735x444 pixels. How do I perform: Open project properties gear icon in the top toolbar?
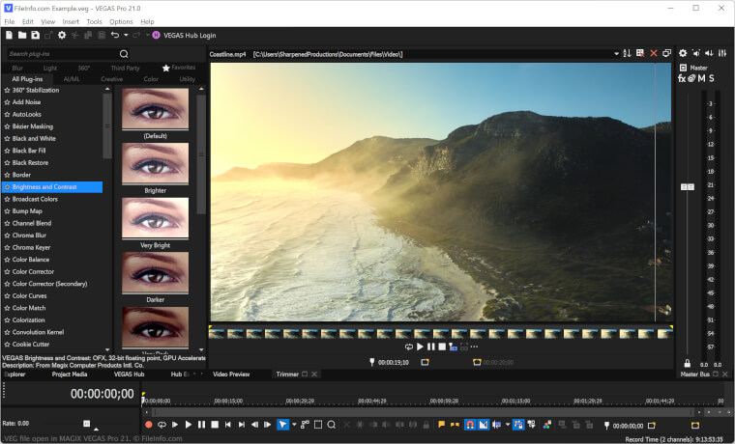pos(62,36)
